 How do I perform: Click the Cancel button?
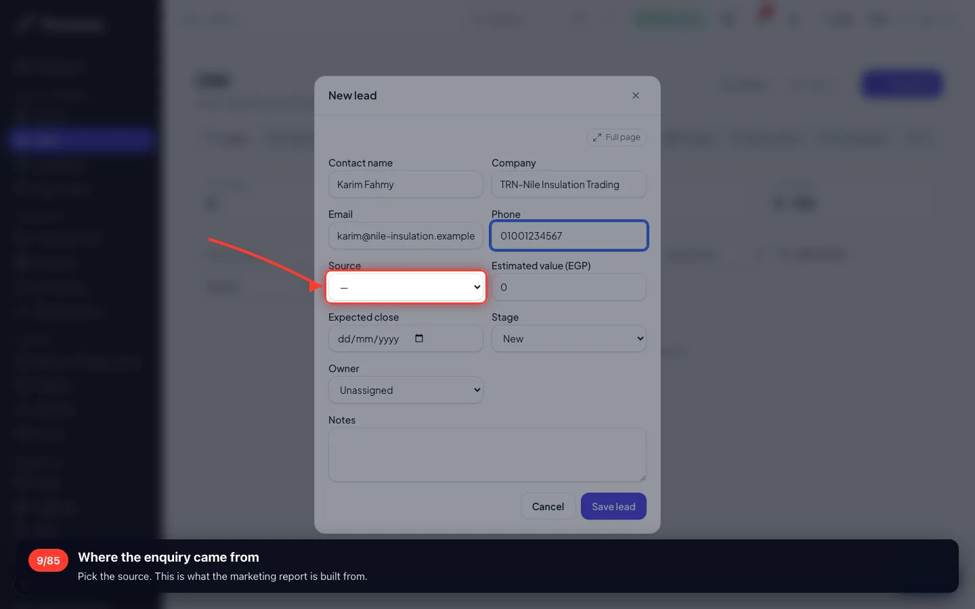(x=548, y=507)
